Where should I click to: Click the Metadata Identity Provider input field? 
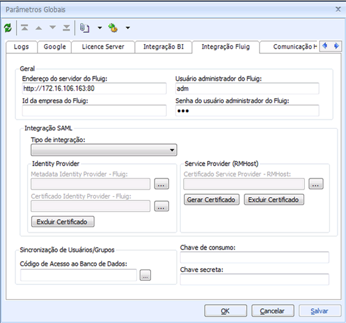(x=90, y=184)
